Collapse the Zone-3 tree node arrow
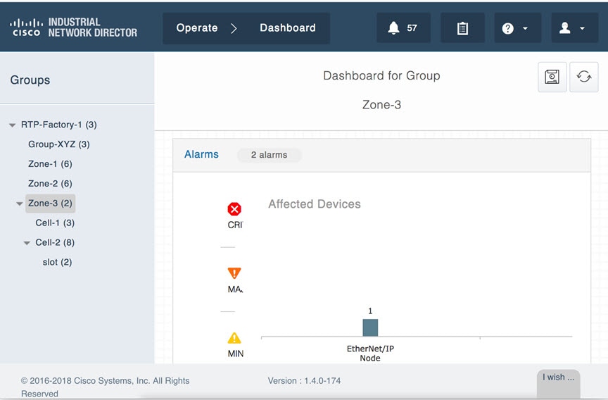608x400 pixels. point(20,204)
